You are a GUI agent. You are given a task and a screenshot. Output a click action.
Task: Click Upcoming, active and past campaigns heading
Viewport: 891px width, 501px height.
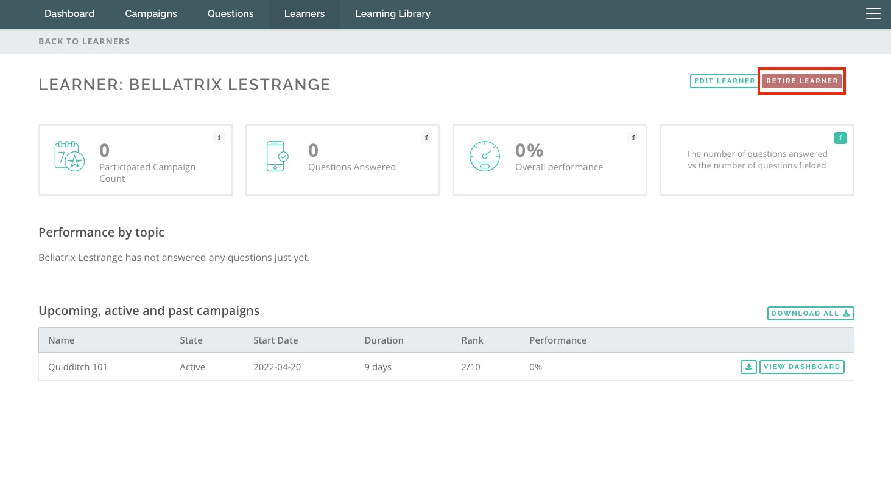[149, 311]
